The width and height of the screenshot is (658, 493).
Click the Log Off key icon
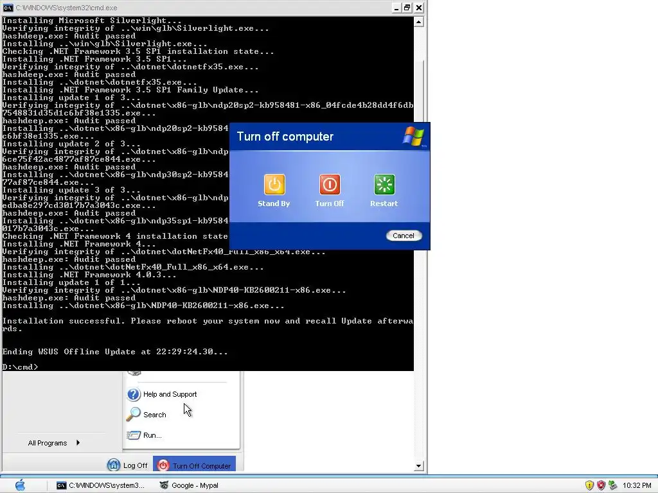point(113,465)
